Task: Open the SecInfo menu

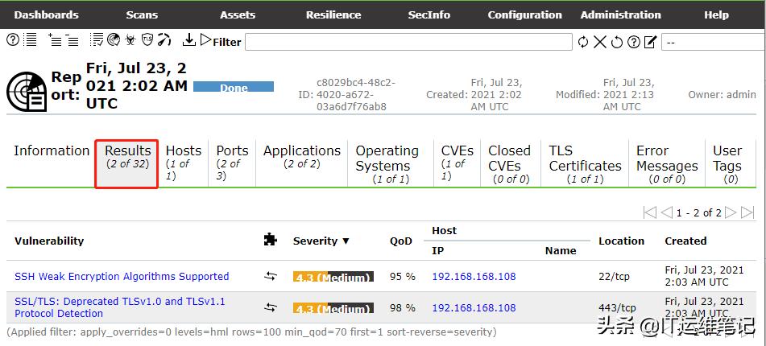Action: click(x=429, y=14)
